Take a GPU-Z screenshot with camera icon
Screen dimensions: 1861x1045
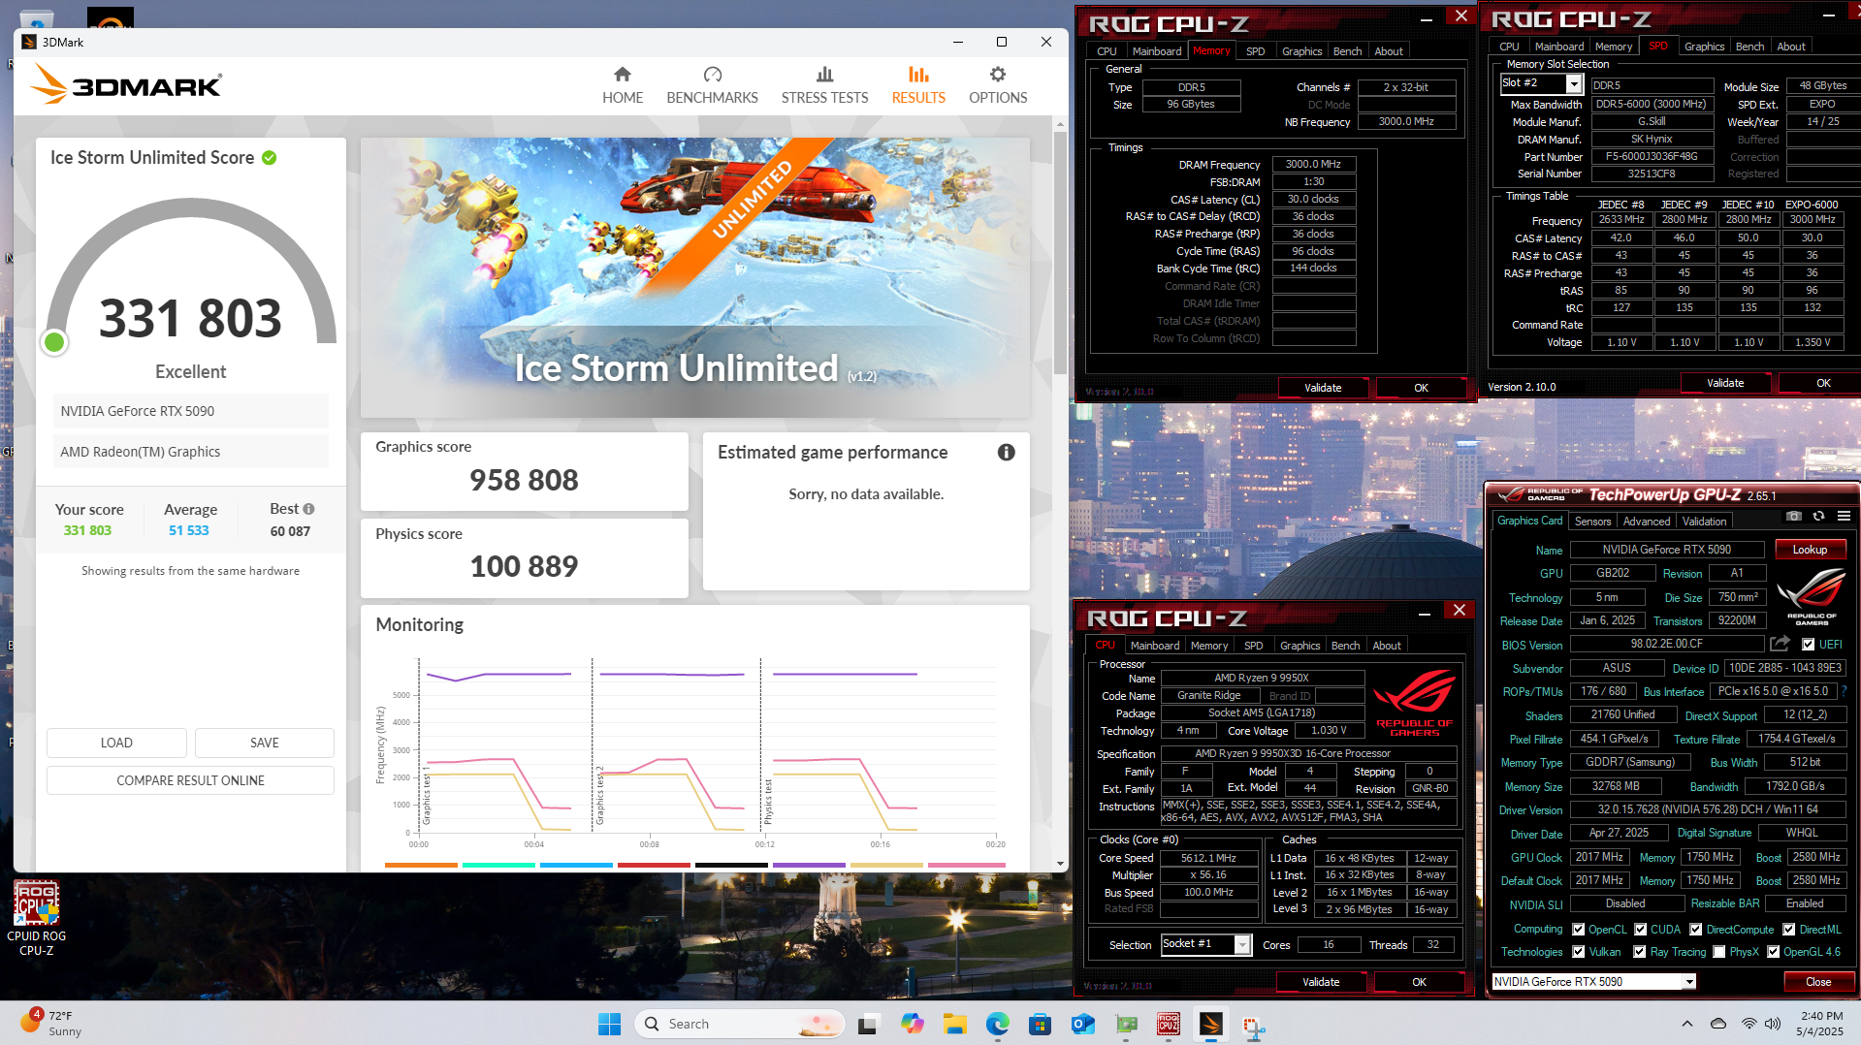pos(1794,517)
